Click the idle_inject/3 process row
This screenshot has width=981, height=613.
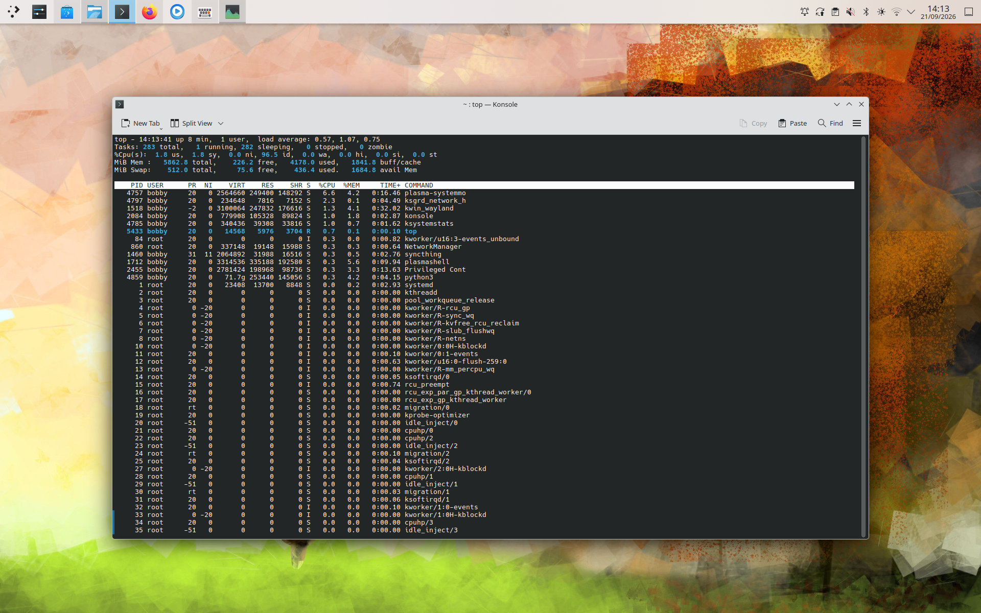[x=484, y=530]
